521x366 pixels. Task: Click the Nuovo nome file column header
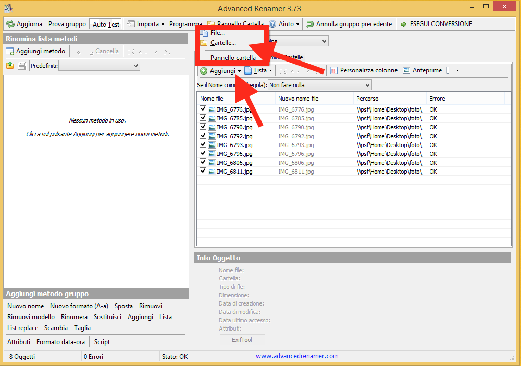[315, 99]
